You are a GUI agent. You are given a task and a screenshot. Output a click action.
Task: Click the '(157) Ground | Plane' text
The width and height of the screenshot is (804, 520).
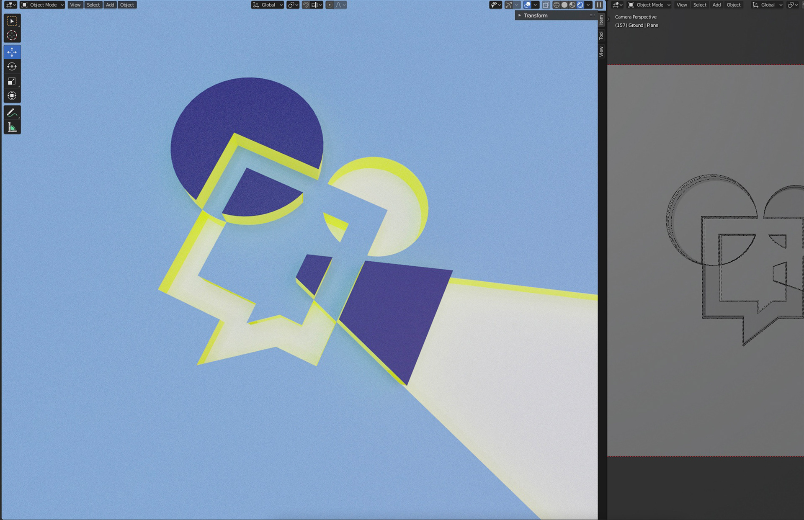coord(636,26)
